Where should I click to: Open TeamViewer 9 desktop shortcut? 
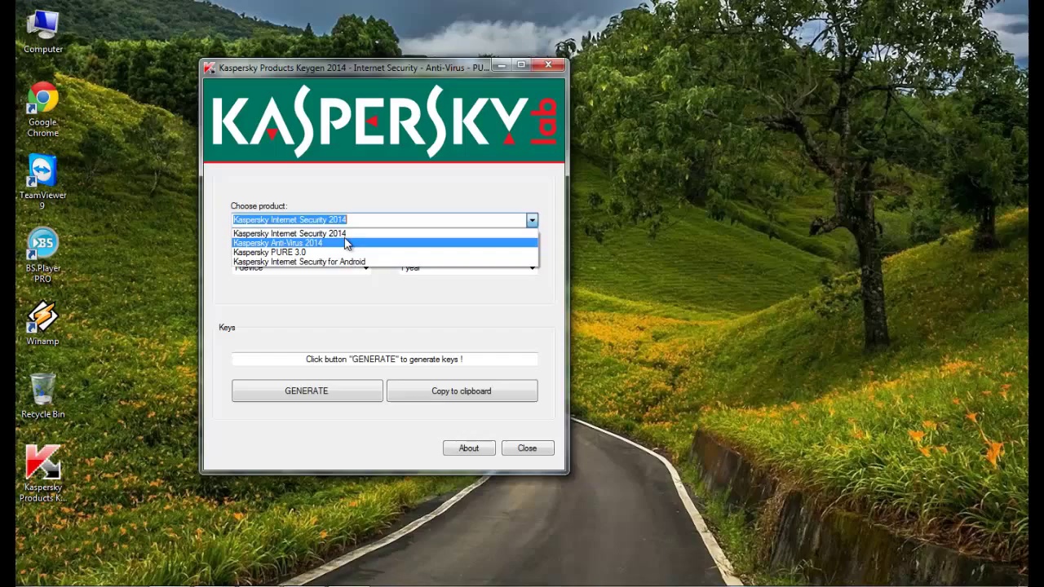pos(42,182)
